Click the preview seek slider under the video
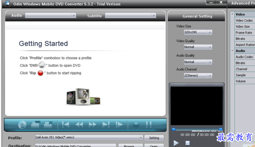 click(197, 129)
